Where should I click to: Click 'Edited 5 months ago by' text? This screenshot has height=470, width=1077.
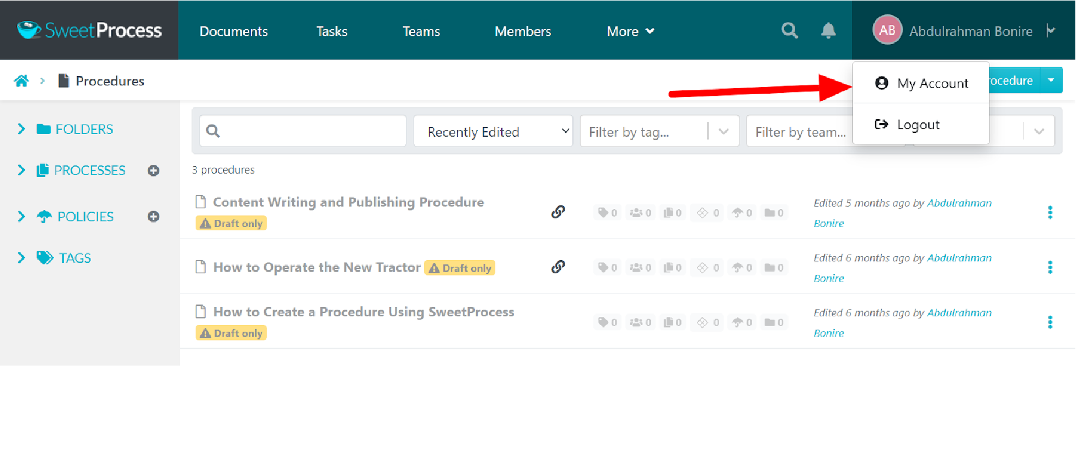point(869,203)
